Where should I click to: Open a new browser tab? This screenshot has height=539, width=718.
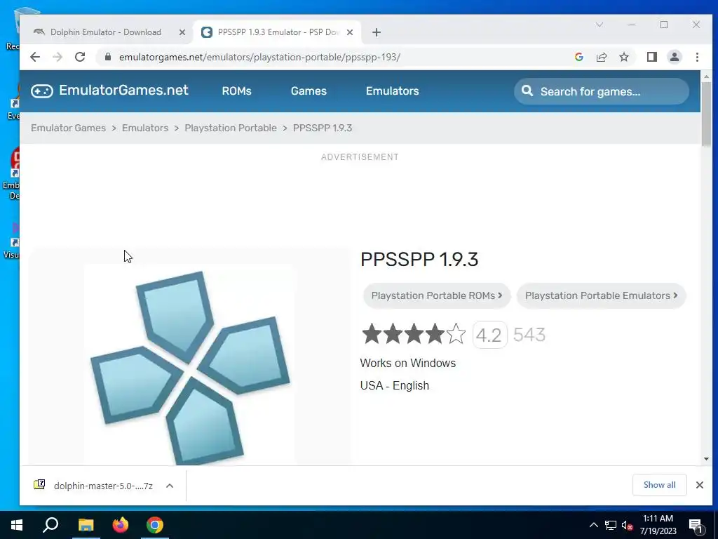pyautogui.click(x=377, y=32)
